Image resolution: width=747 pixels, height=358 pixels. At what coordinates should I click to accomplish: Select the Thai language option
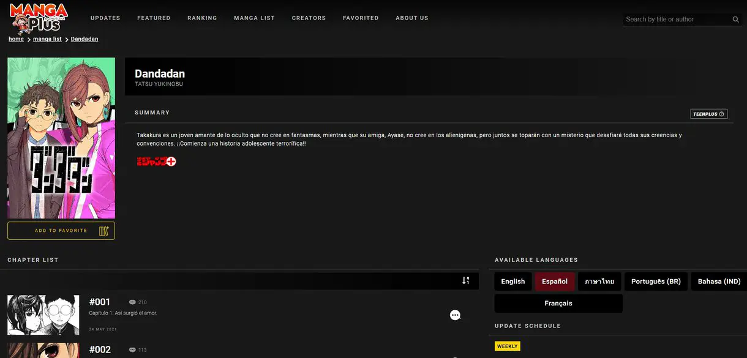pos(599,282)
